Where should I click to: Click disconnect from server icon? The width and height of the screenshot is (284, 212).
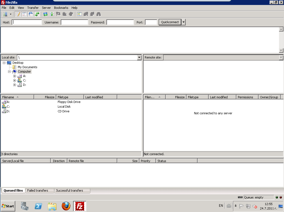[65, 14]
